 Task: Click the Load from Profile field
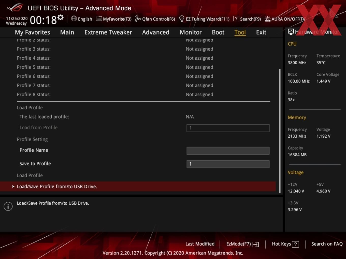click(x=228, y=128)
